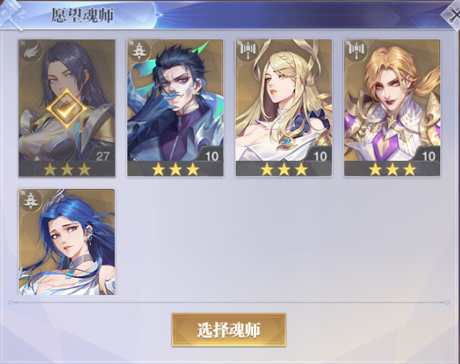This screenshot has width=460, height=364.
Task: Select the dark-haired man soul master card
Action: click(x=175, y=108)
